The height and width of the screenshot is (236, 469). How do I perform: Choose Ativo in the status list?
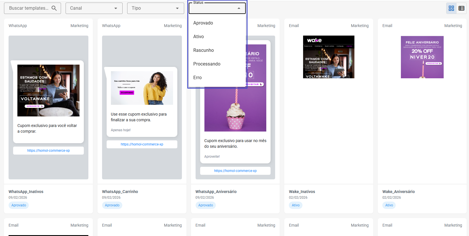coord(198,37)
